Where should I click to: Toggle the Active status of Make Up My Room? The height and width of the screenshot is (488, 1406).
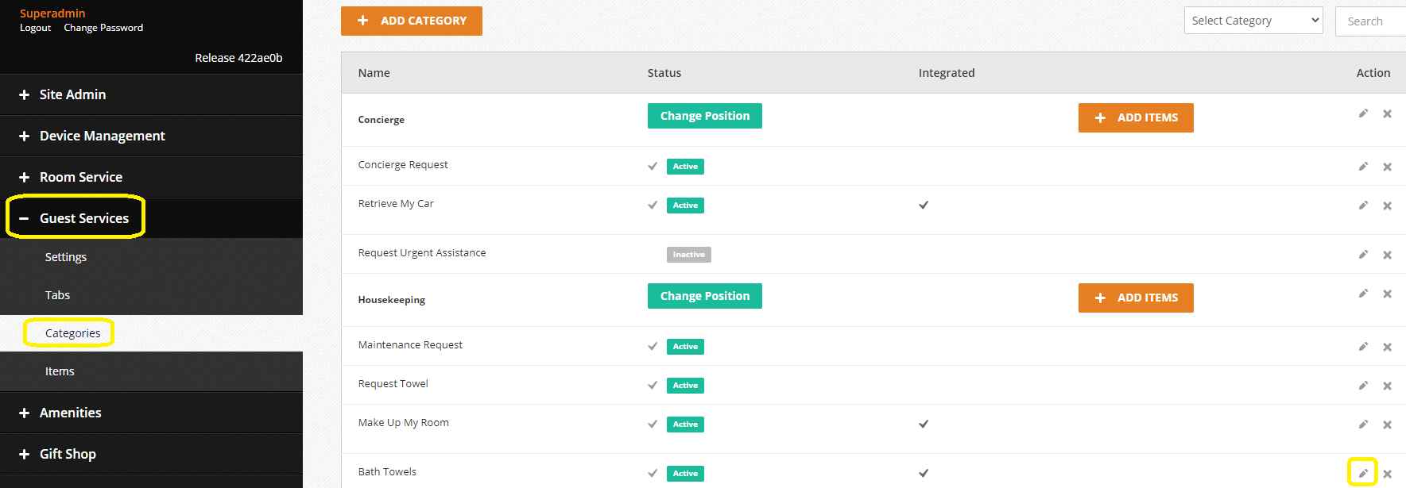point(684,425)
